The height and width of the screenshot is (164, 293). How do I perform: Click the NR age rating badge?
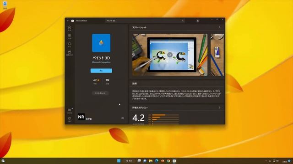(81, 117)
